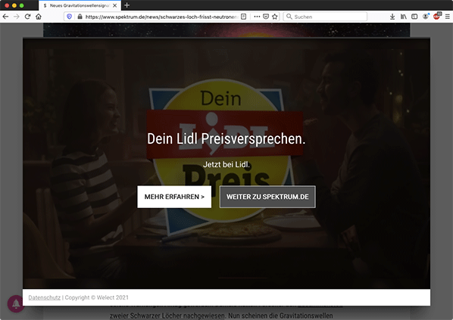Open the hamburger application menu
This screenshot has height=320, width=453.
pos(447,17)
